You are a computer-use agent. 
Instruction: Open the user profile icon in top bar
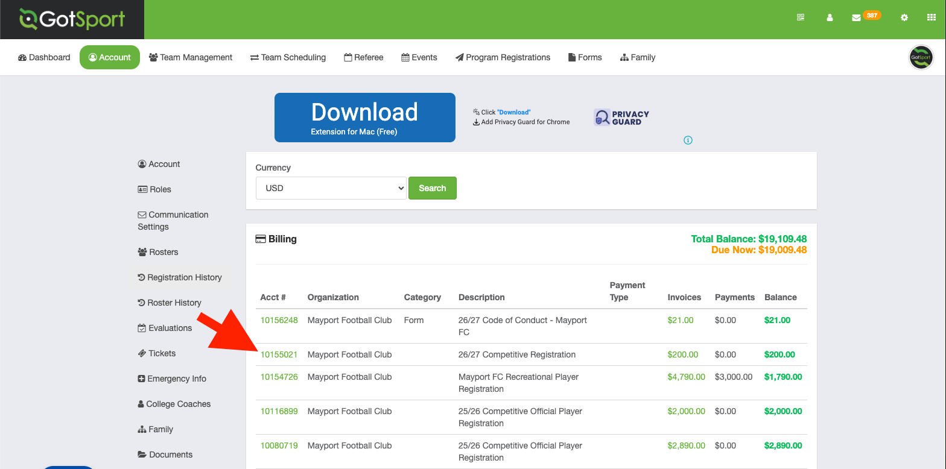(x=830, y=17)
